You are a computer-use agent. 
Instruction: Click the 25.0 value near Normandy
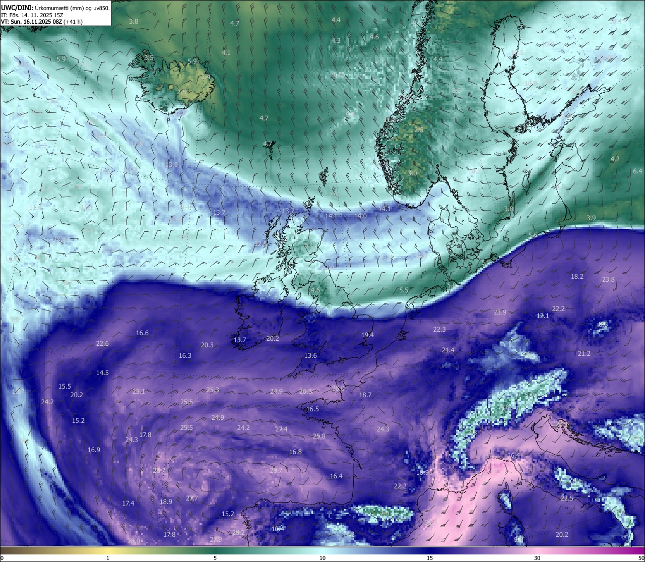[x=338, y=389]
